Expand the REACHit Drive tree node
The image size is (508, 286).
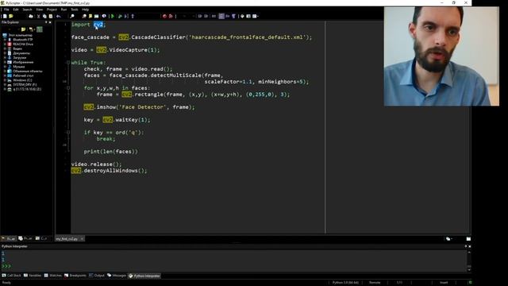point(6,44)
